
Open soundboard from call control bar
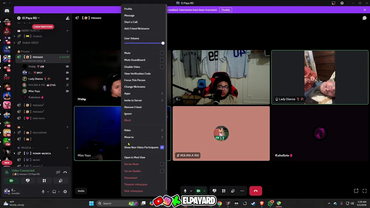[233, 191]
